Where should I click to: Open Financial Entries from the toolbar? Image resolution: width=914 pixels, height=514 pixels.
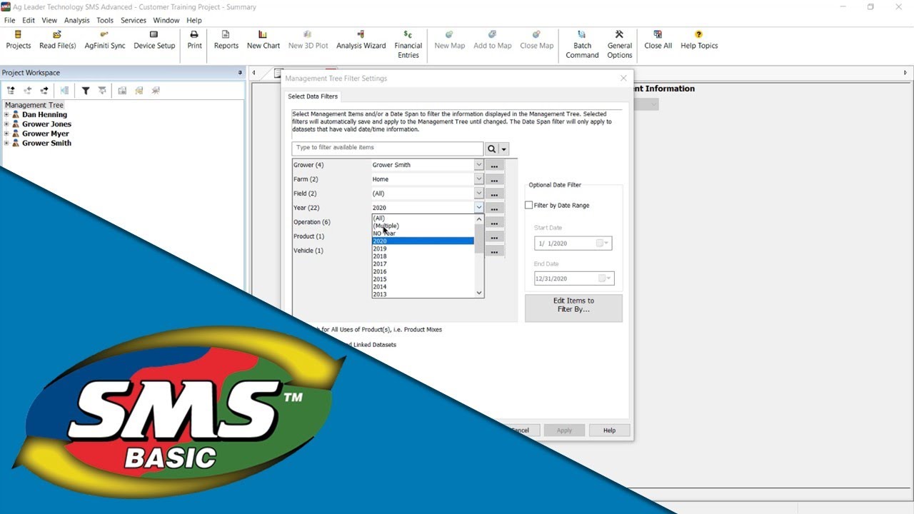408,44
